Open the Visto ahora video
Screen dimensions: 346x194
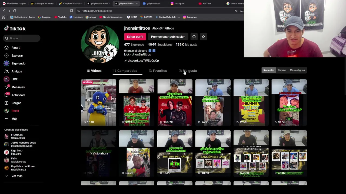pos(98,153)
